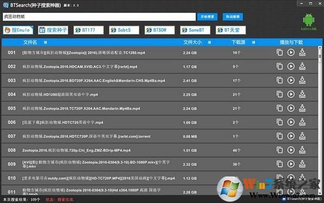
Task: Click the 热词推荐 button
Action: (x=232, y=17)
